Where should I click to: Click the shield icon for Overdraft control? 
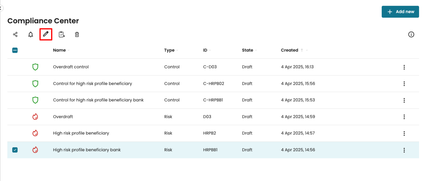pyautogui.click(x=35, y=67)
